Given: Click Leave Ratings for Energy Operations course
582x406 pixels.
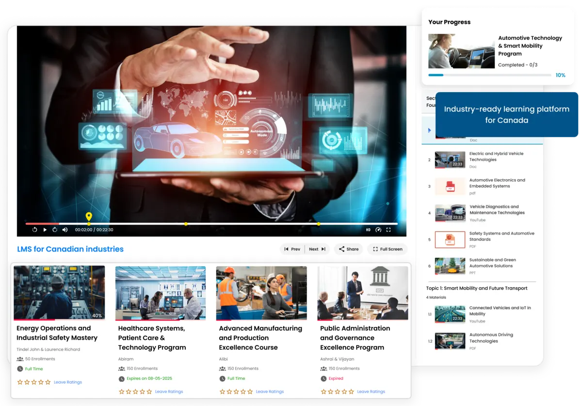Looking at the screenshot, I should click(67, 382).
